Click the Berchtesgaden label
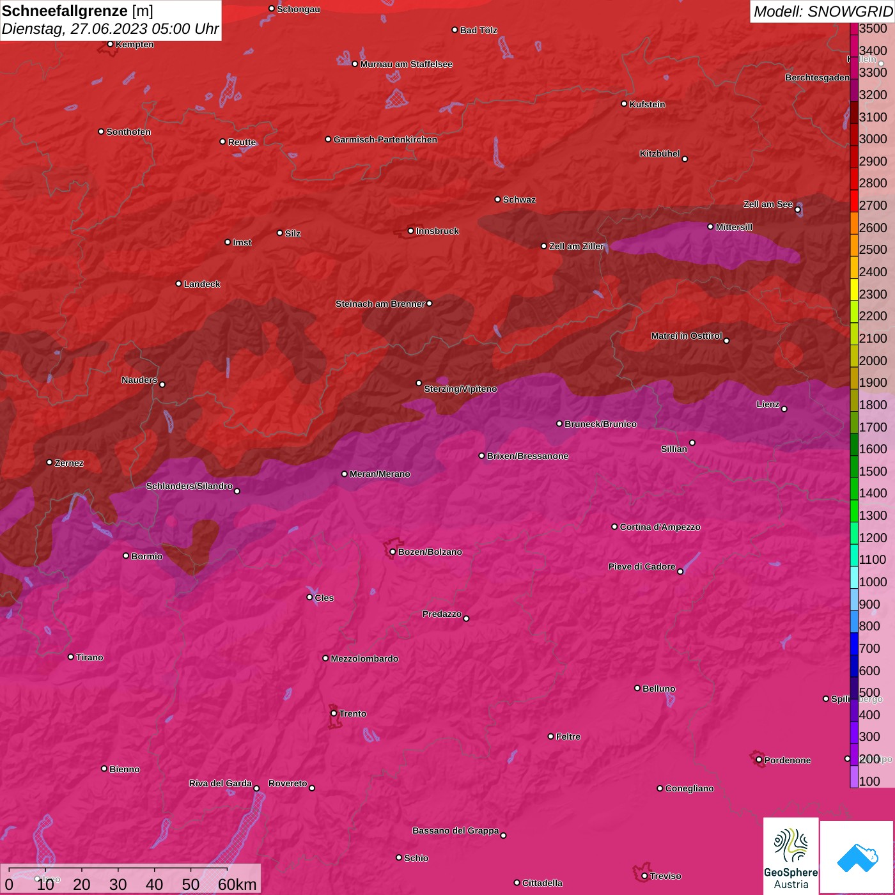The image size is (895, 895). pos(817,78)
